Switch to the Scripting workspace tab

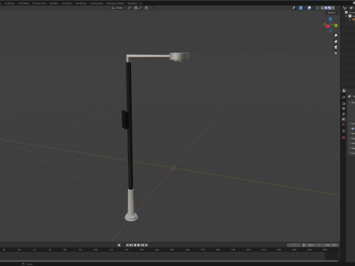pyautogui.click(x=132, y=3)
